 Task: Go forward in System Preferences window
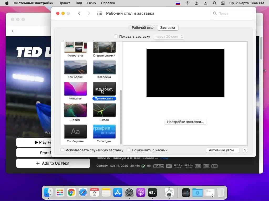point(89,13)
